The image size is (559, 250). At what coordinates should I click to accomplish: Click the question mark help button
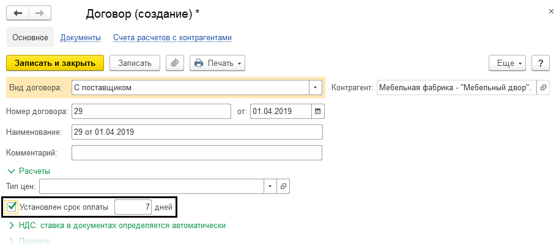tap(540, 63)
